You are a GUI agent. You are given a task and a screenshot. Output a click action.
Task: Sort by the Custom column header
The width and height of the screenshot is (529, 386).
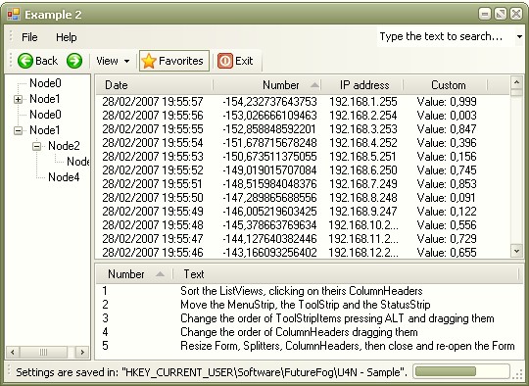[x=446, y=85]
